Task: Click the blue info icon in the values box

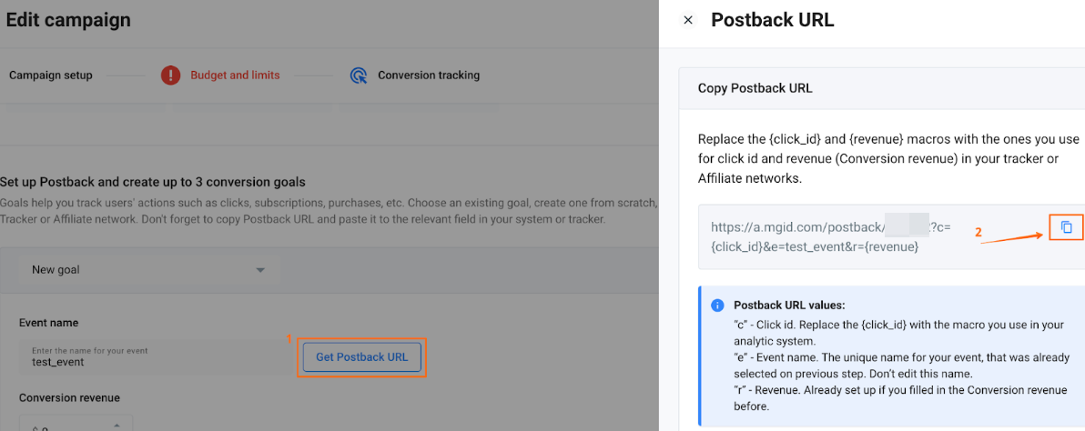Action: tap(717, 306)
